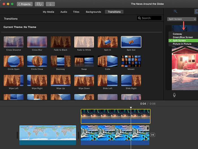Click the search magnifier icon
Image resolution: width=198 pixels, height=149 pixels.
tap(139, 18)
